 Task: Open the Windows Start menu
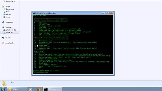3,89
